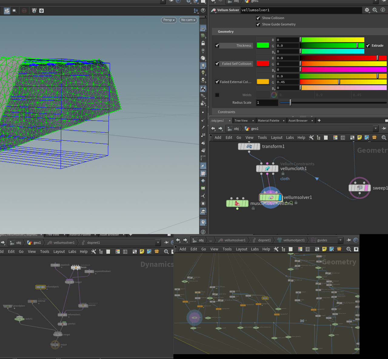Click the Radius Scale slider
Viewport: 388px width, 359px height.
coord(333,103)
